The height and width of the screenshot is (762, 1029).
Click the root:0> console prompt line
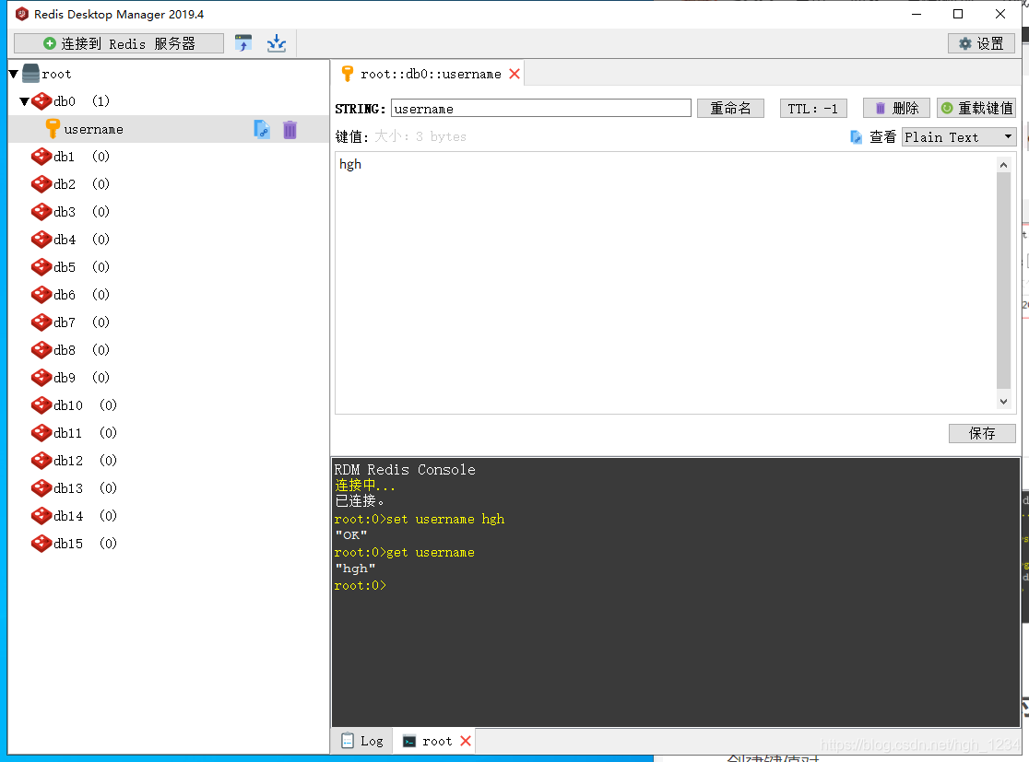coord(360,586)
